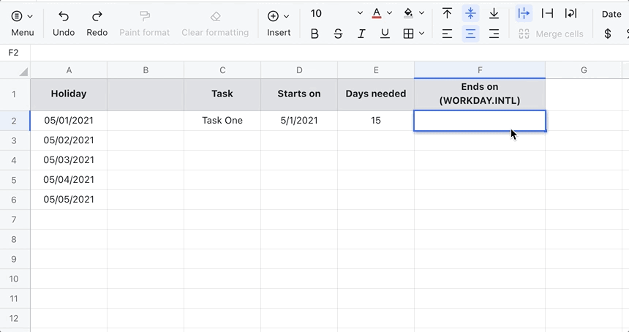
Task: Toggle italic text style
Action: pyautogui.click(x=361, y=34)
